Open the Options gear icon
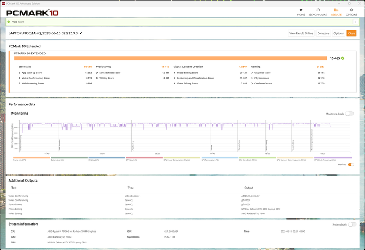Screen dimensions: 365x250 pyautogui.click(x=351, y=10)
